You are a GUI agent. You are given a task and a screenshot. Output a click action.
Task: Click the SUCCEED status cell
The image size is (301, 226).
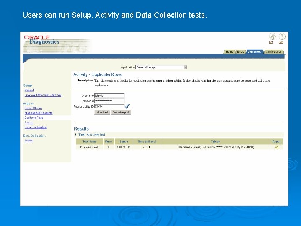click(123, 147)
